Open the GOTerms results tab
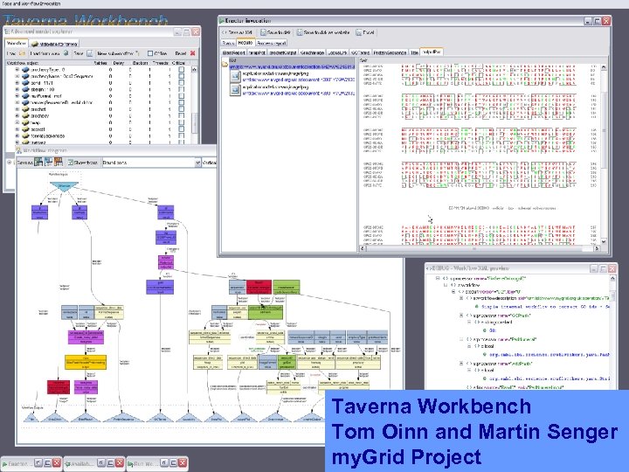Image resolution: width=629 pixels, height=472 pixels. click(360, 52)
